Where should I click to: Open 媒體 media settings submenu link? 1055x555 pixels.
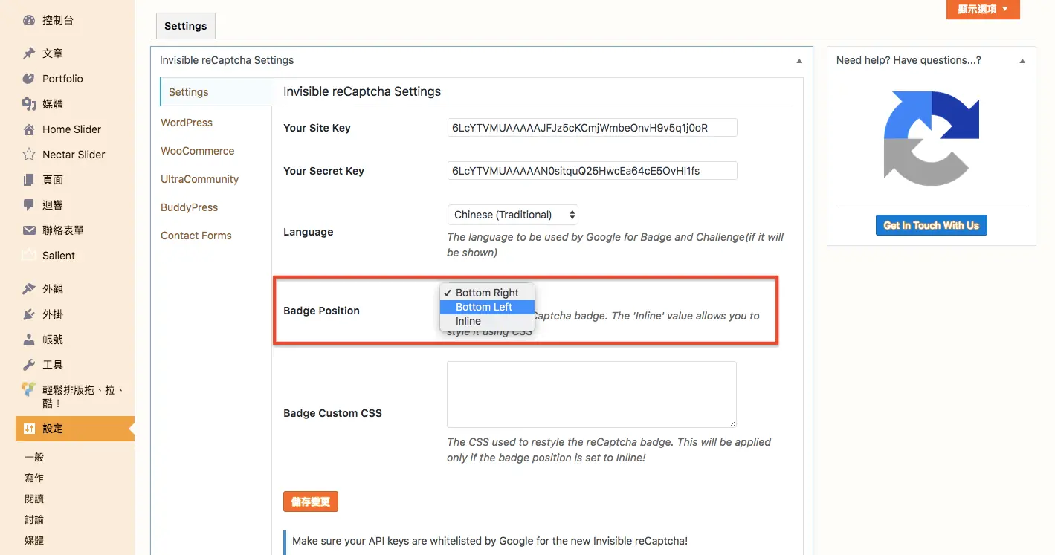[x=34, y=540]
